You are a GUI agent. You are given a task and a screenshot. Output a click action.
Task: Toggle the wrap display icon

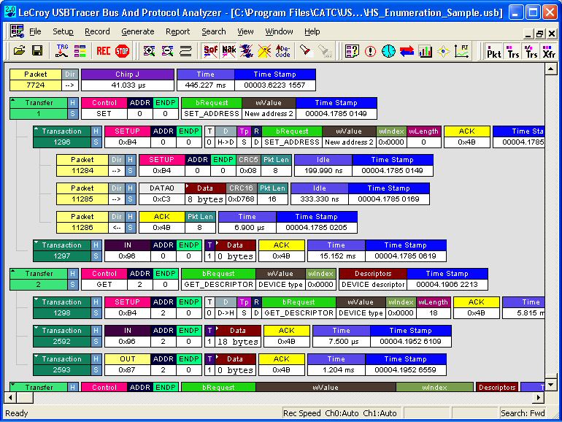[185, 51]
